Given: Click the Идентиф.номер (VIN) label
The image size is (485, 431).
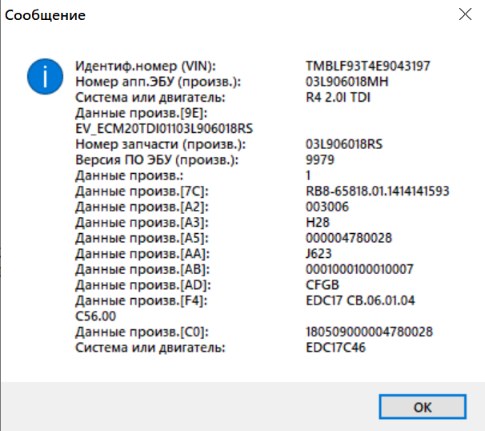Looking at the screenshot, I should (x=146, y=65).
